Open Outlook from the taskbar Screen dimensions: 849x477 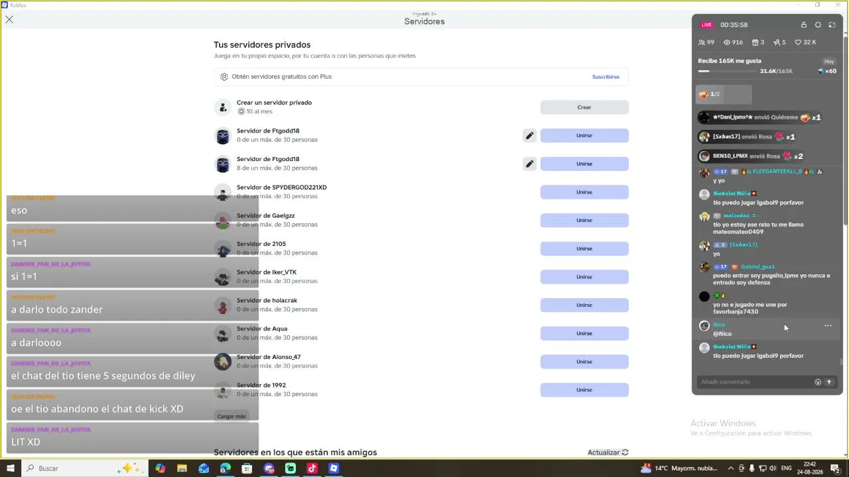pyautogui.click(x=204, y=468)
